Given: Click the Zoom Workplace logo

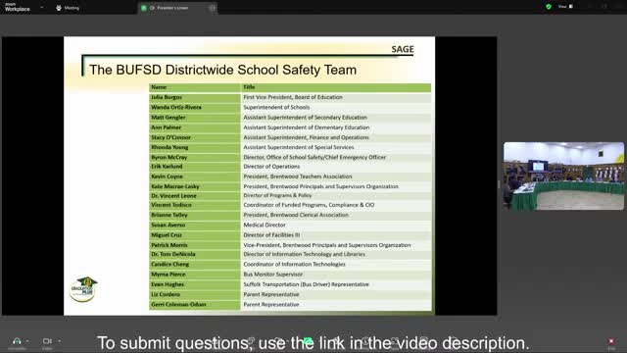Looking at the screenshot, I should point(18,7).
